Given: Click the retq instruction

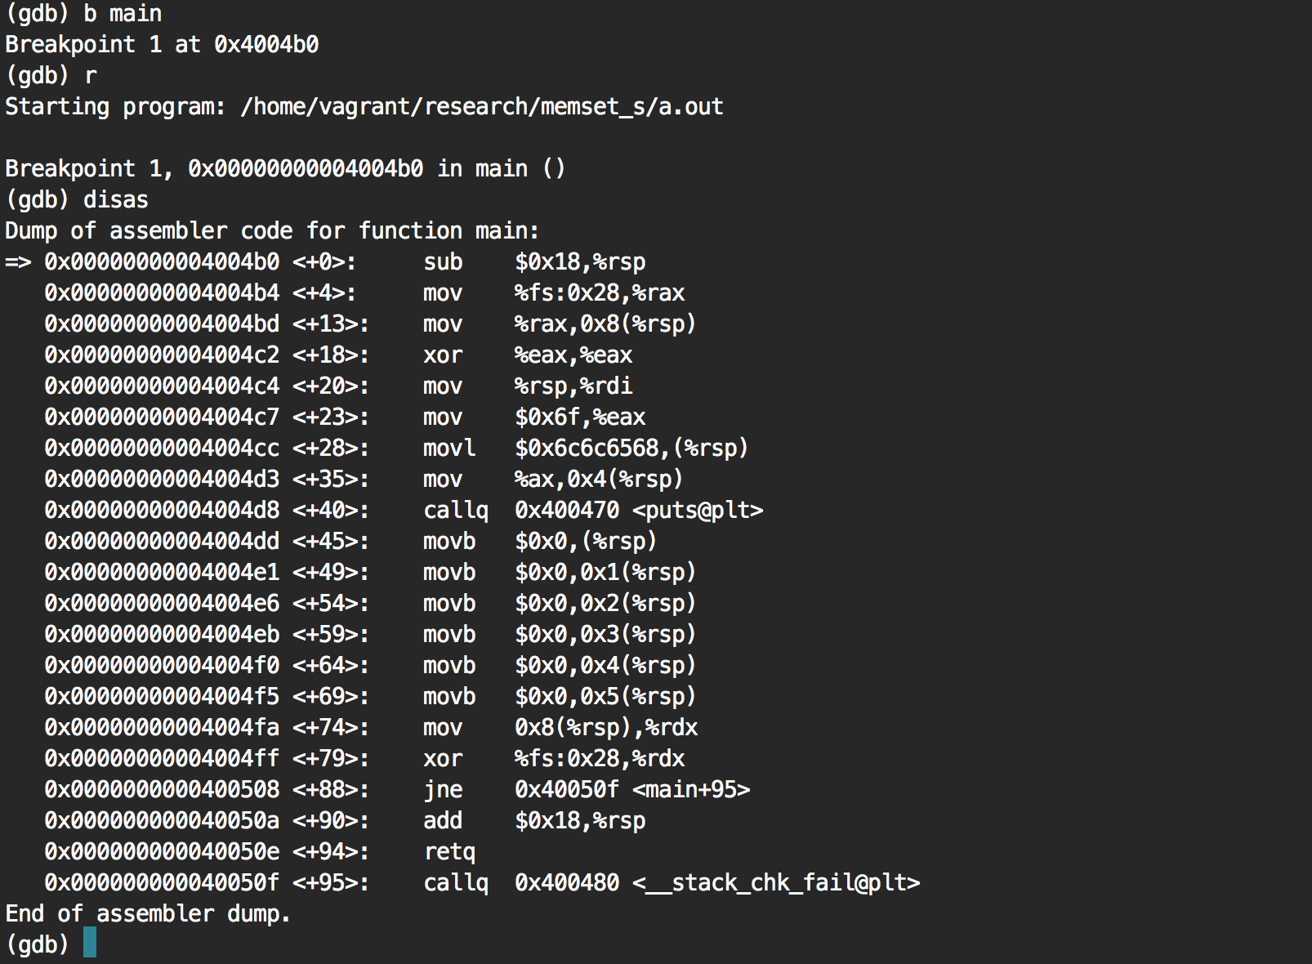Looking at the screenshot, I should pos(449,852).
